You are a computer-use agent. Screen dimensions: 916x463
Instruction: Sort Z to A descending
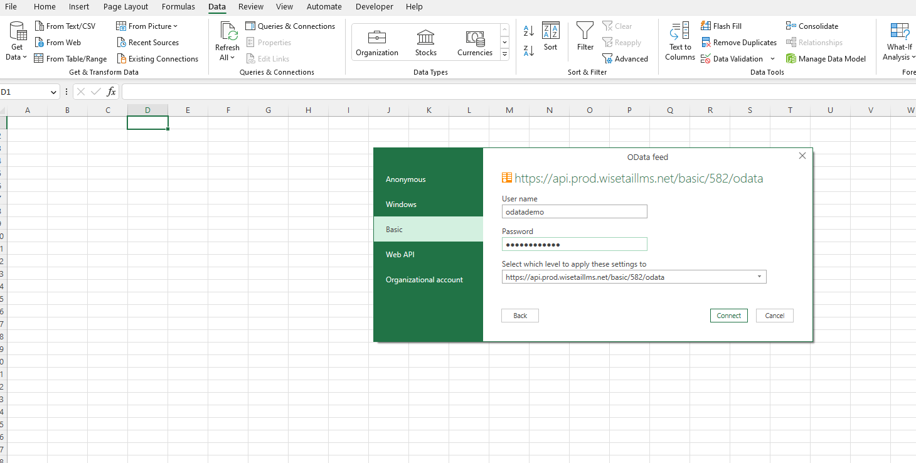(528, 51)
